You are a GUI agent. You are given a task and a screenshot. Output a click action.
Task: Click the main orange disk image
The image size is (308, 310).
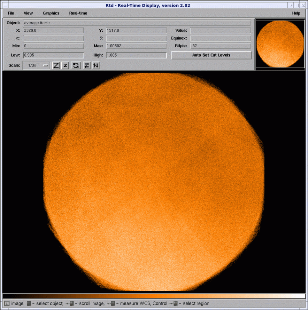(x=154, y=182)
